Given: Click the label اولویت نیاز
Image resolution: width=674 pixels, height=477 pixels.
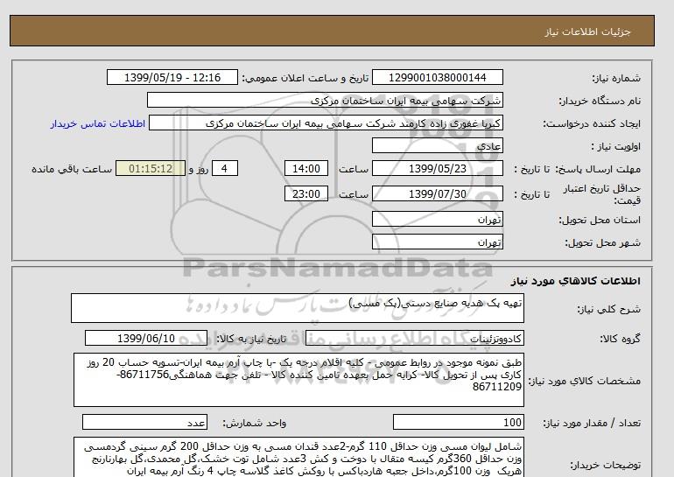Looking at the screenshot, I should click(x=615, y=146).
